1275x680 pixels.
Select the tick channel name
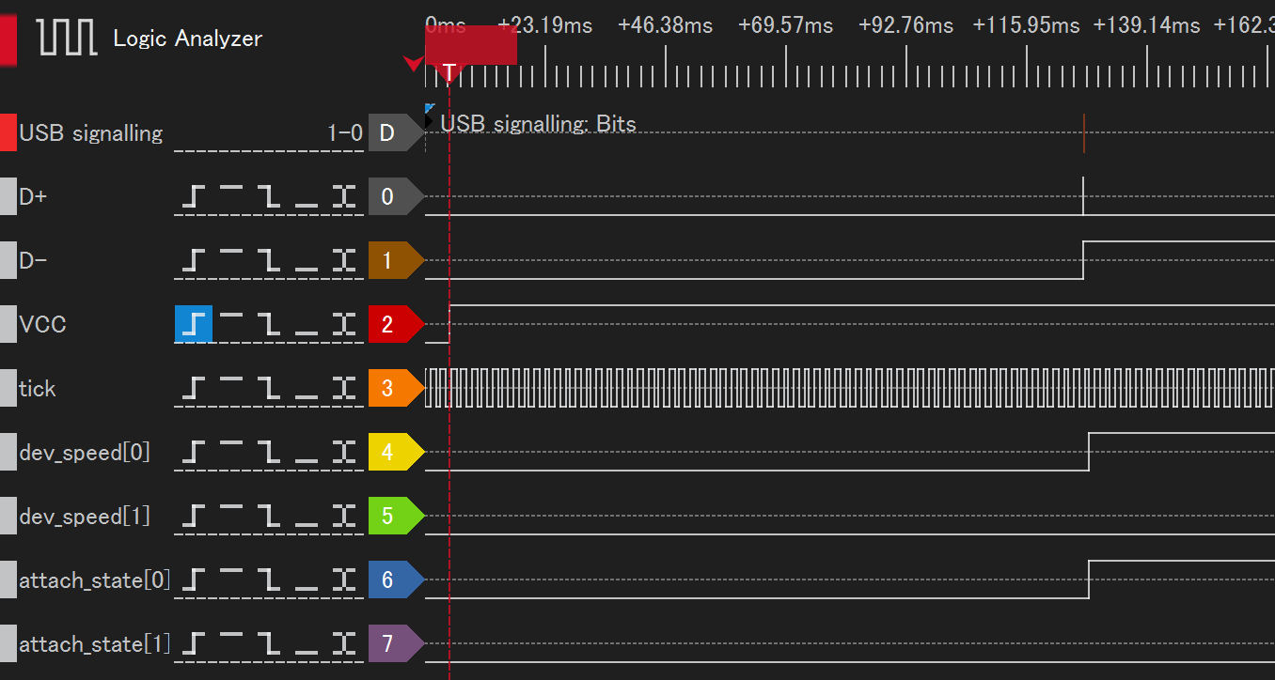click(38, 388)
